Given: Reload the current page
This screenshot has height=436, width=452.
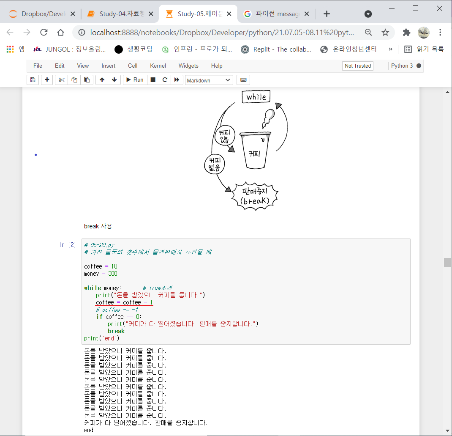Looking at the screenshot, I should point(44,32).
